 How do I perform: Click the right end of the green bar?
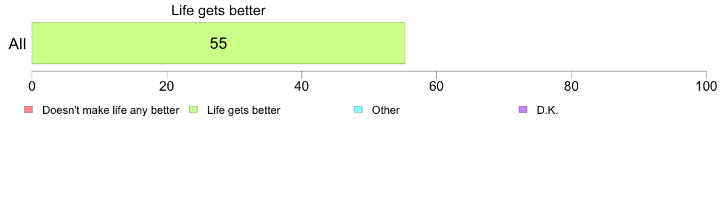[404, 43]
